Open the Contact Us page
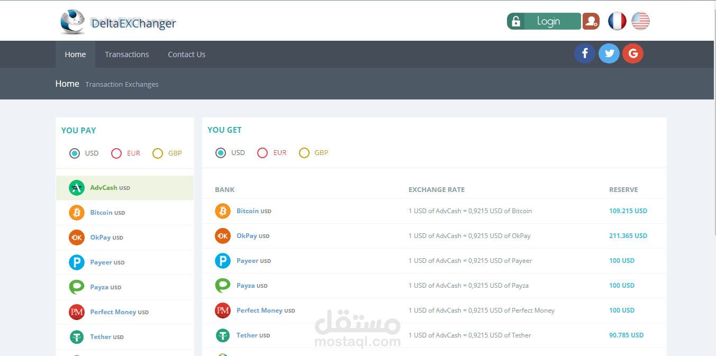Viewport: 716px width, 356px height. click(x=186, y=54)
